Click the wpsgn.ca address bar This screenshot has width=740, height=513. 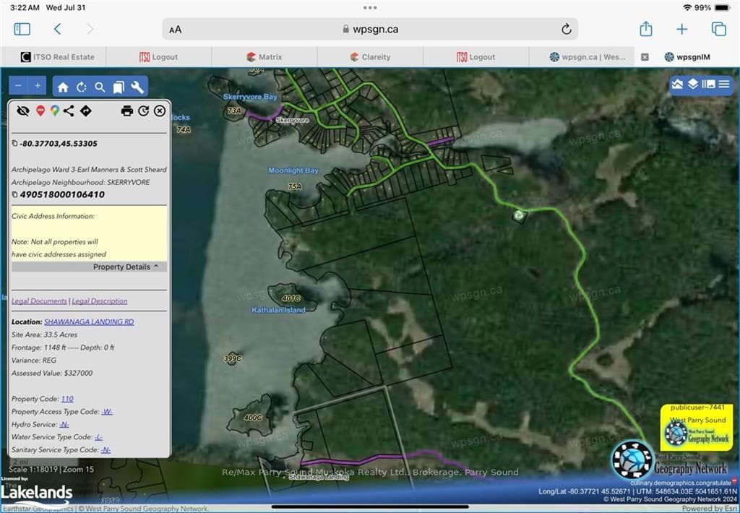click(x=370, y=29)
